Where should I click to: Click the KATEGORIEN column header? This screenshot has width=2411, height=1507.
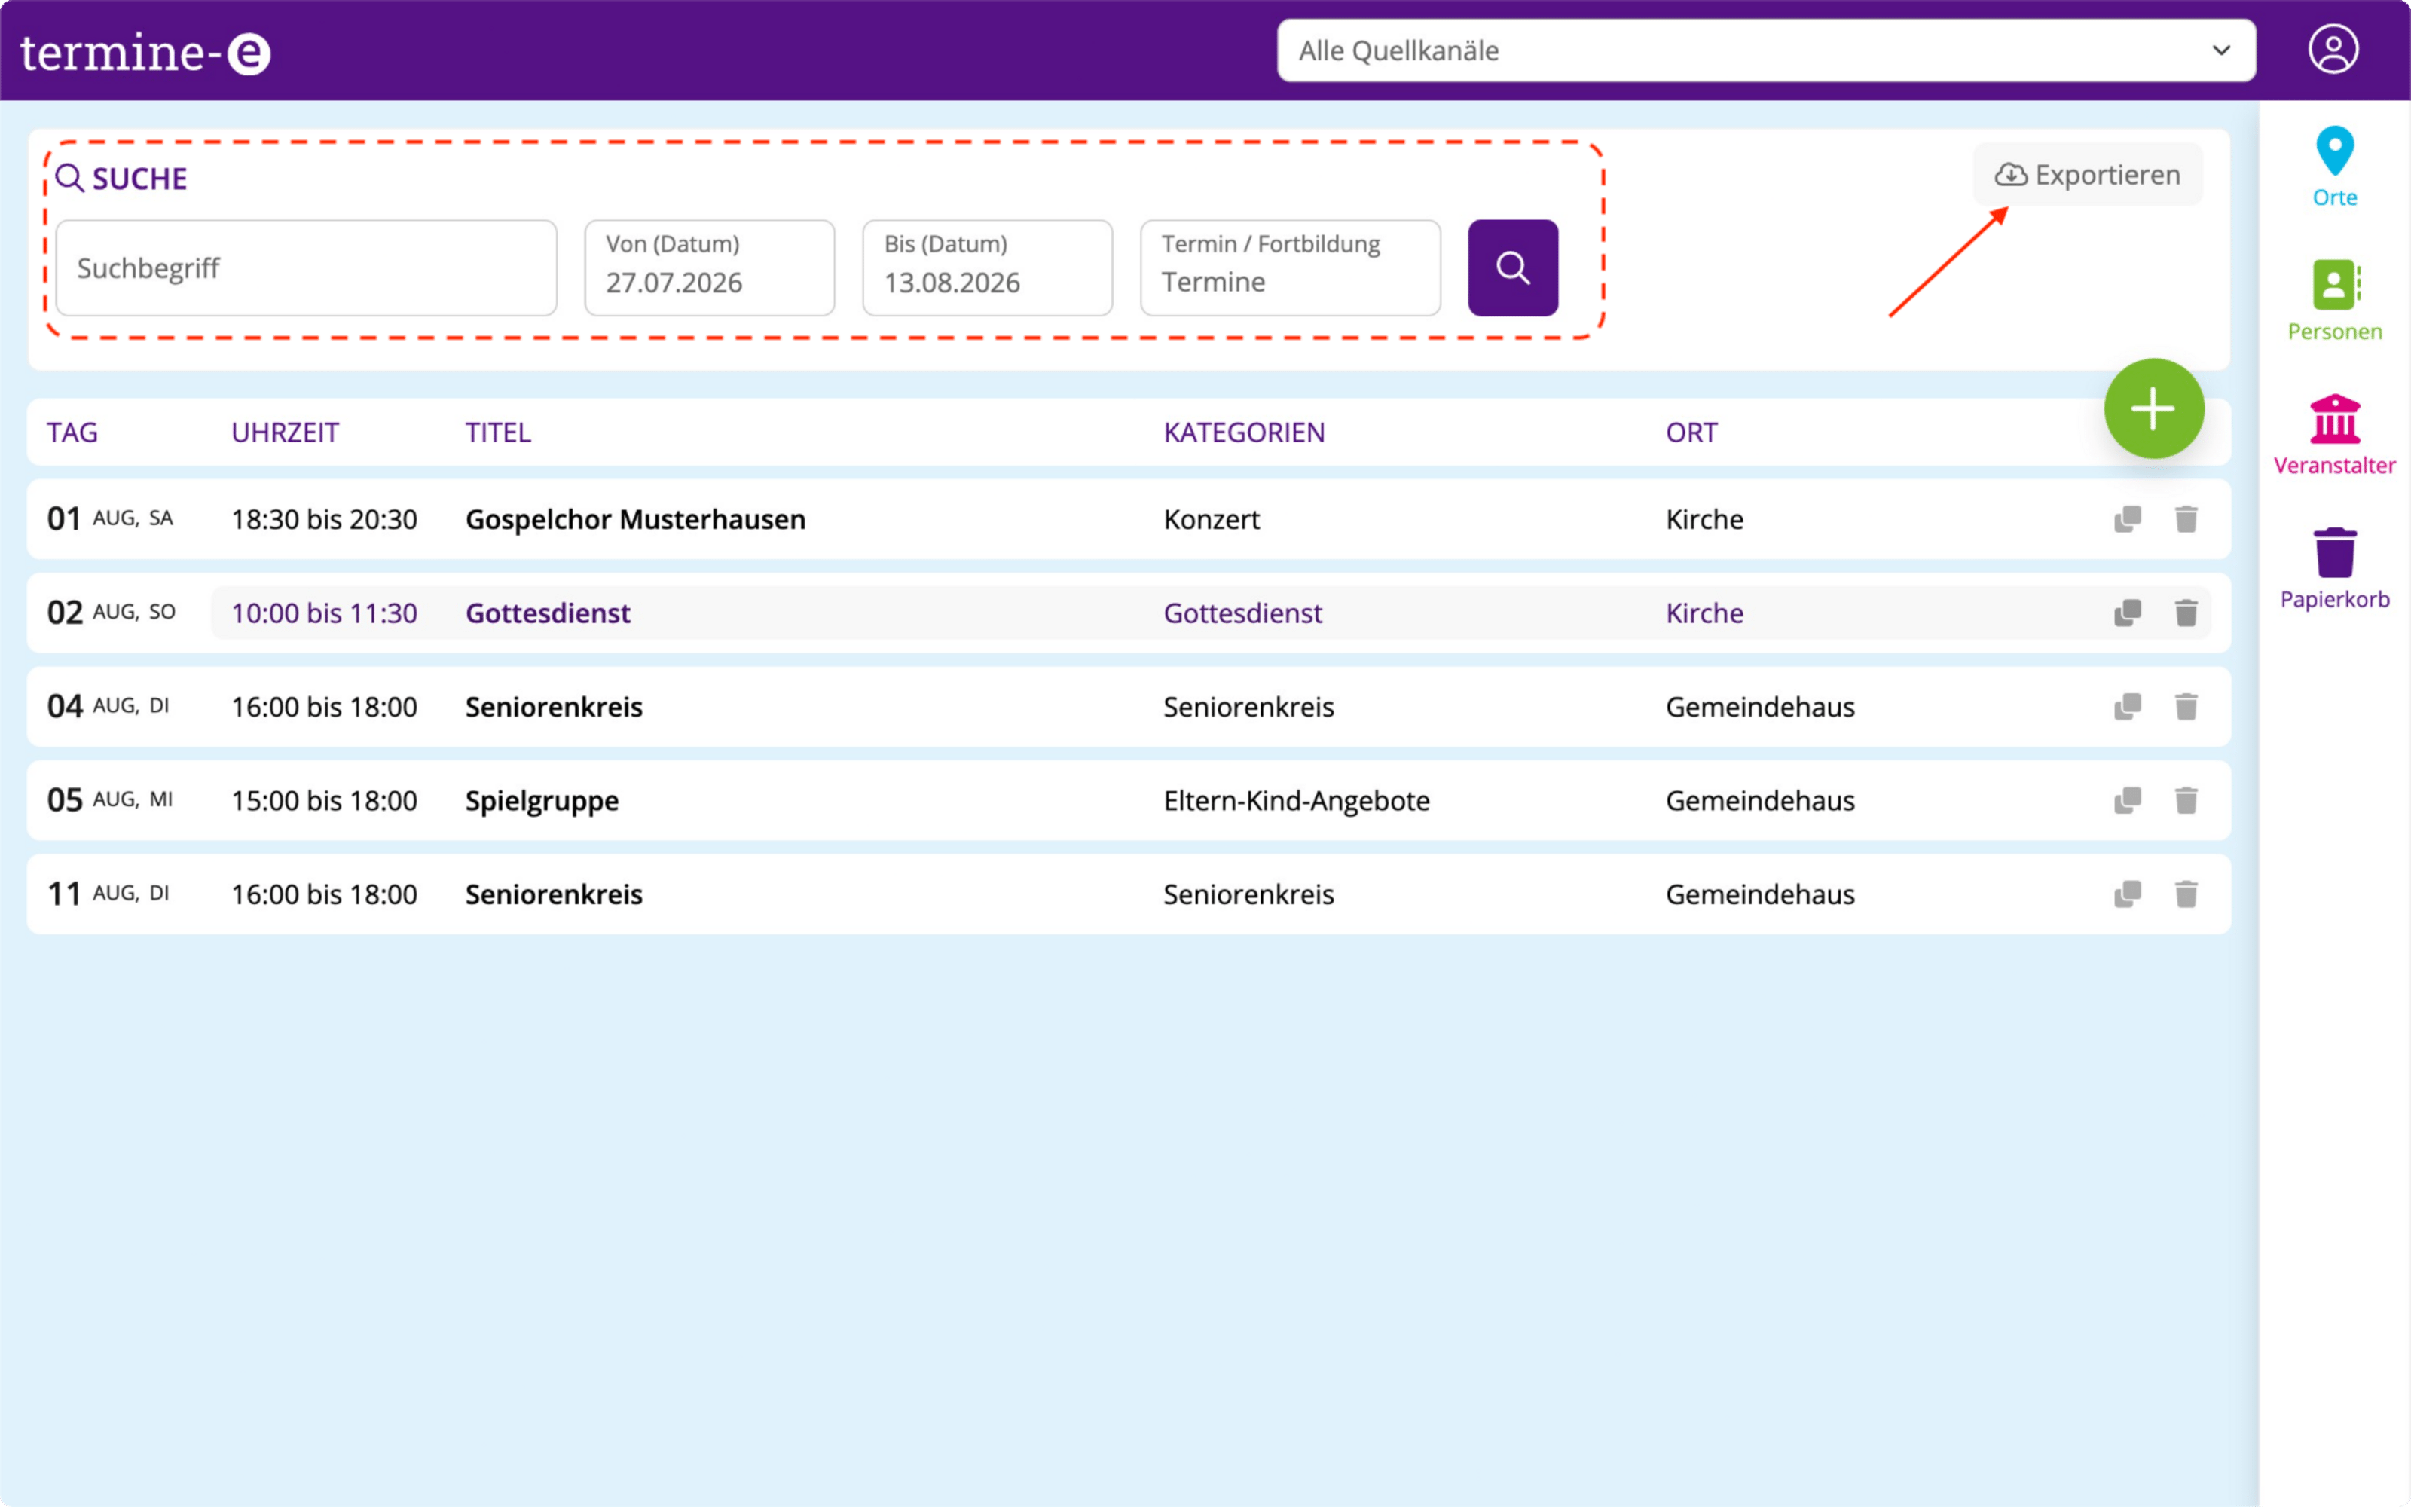[1245, 433]
